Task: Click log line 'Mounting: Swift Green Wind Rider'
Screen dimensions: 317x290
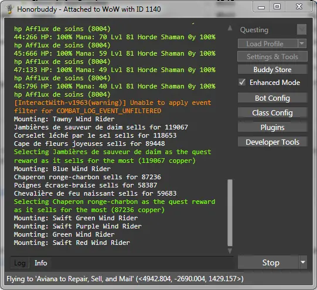Action: (76, 218)
